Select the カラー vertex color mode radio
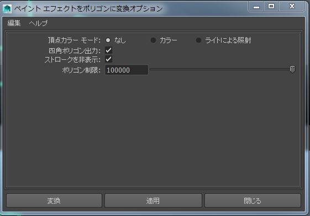The height and width of the screenshot is (216, 310). (x=153, y=40)
